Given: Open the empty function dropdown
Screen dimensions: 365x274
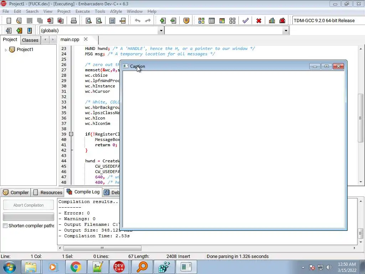Looking at the screenshot, I should [x=286, y=31].
